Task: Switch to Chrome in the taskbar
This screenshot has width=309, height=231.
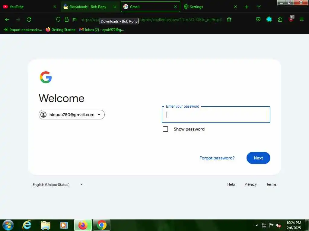Action: tap(102, 225)
